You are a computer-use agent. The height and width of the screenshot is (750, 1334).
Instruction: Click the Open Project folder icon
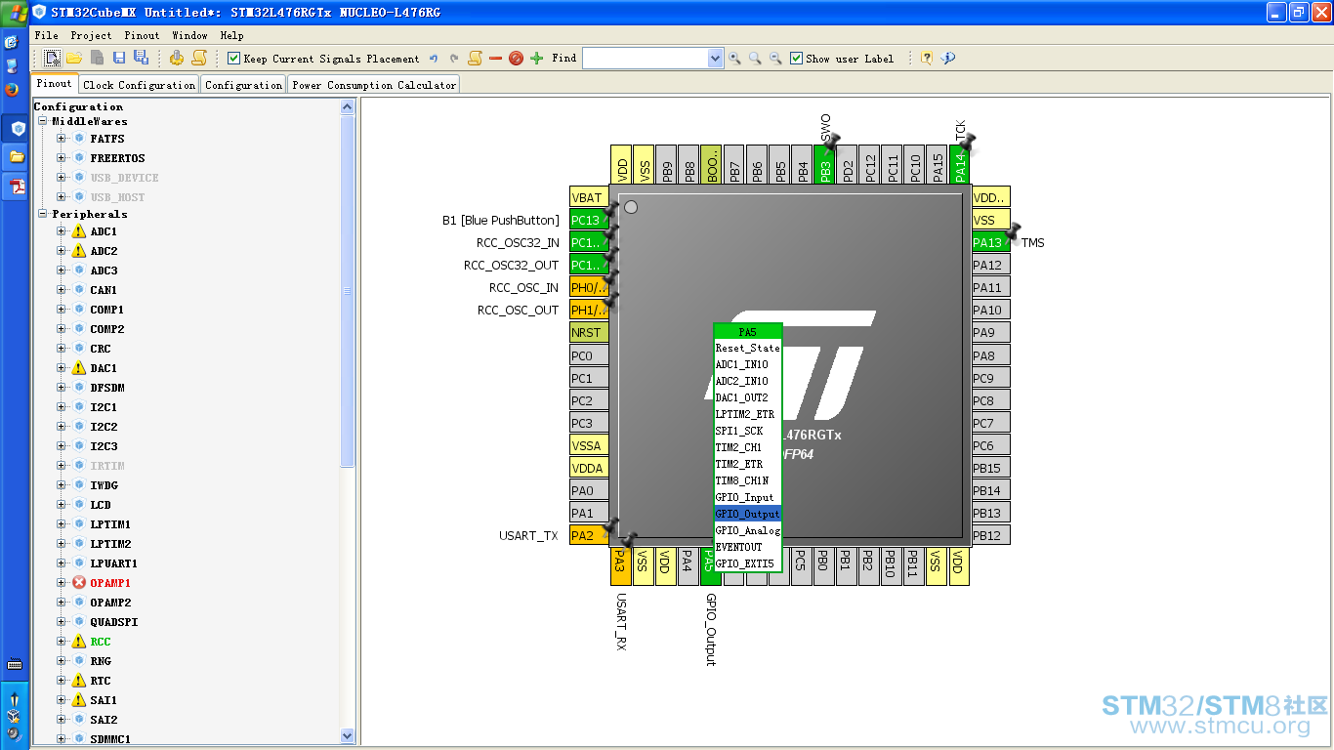[74, 59]
